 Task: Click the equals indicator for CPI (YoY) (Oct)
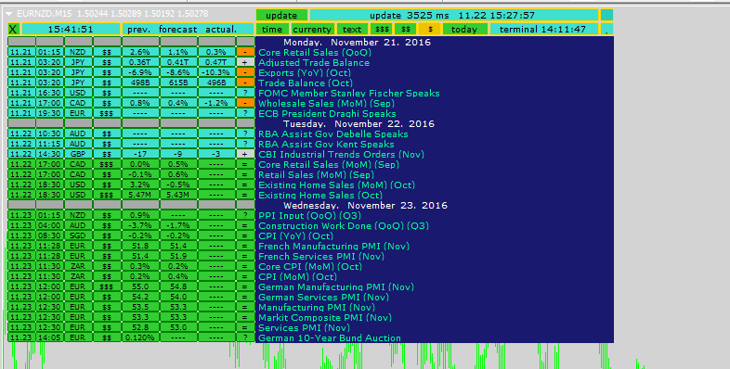pos(245,236)
